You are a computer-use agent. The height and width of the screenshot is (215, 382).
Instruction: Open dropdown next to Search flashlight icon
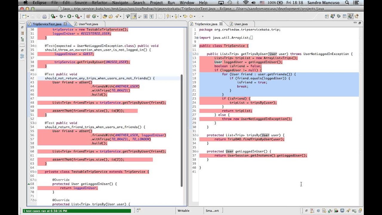click(x=120, y=17)
